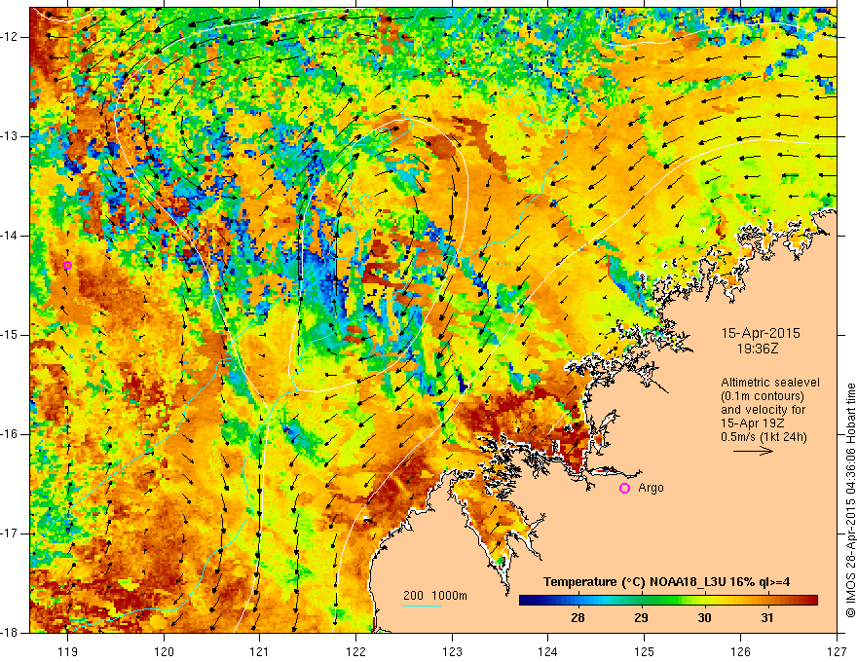Click the longitude axis label '119'
The image size is (857, 662).
click(68, 651)
